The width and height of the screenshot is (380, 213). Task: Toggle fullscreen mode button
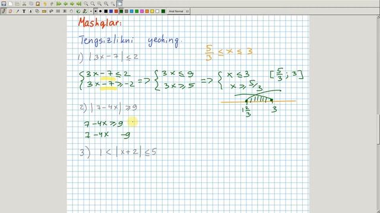[x=120, y=4]
